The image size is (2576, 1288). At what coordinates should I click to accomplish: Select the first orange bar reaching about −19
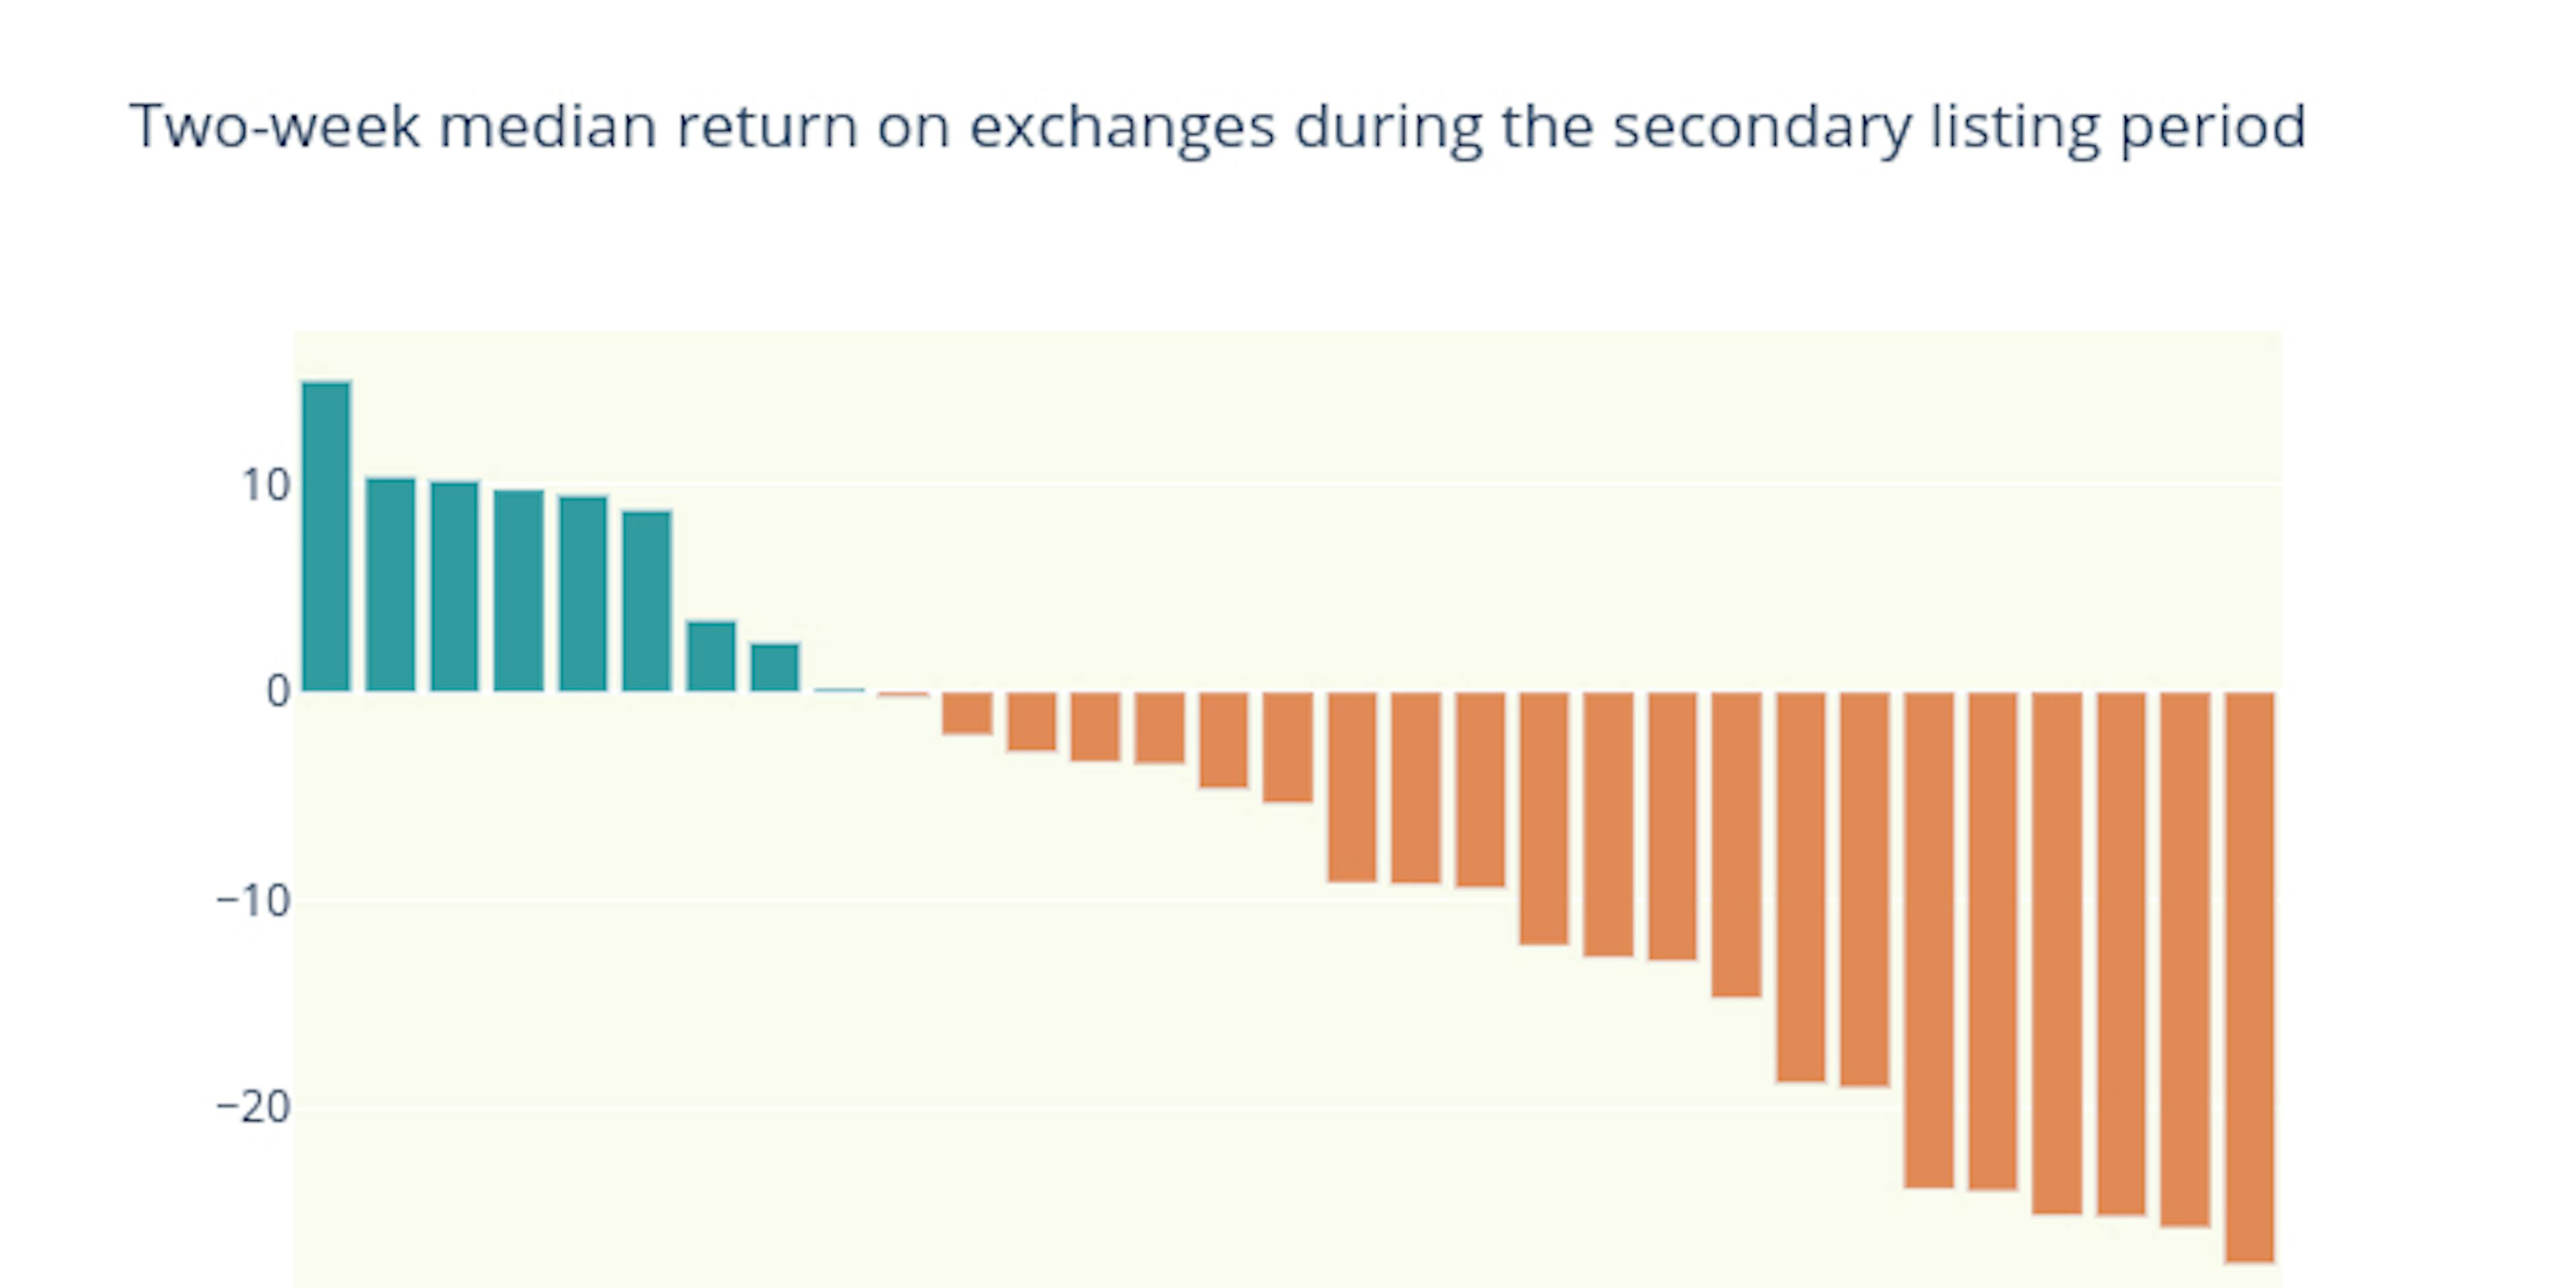(1800, 887)
